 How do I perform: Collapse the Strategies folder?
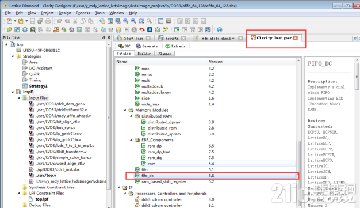coord(13,56)
